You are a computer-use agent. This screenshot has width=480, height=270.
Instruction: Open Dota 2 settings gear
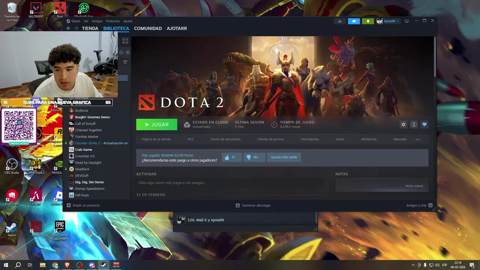point(403,124)
